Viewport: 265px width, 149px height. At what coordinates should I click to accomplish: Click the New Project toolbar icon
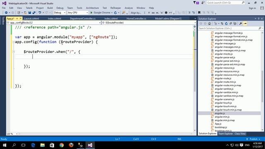tap(19, 13)
